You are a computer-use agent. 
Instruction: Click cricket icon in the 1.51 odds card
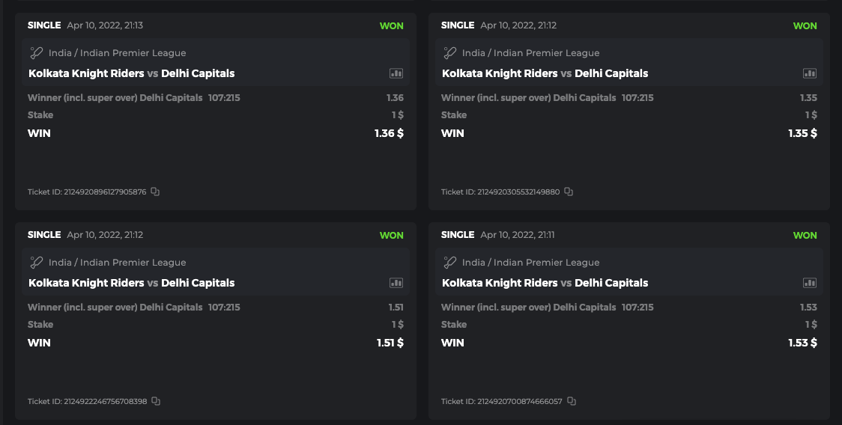pos(37,263)
